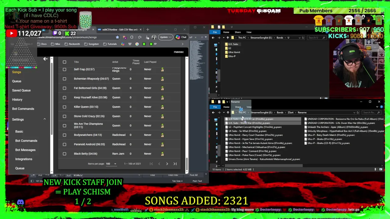Open the Kick FP bookmark
The height and width of the screenshot is (219, 390).
(x=153, y=44)
